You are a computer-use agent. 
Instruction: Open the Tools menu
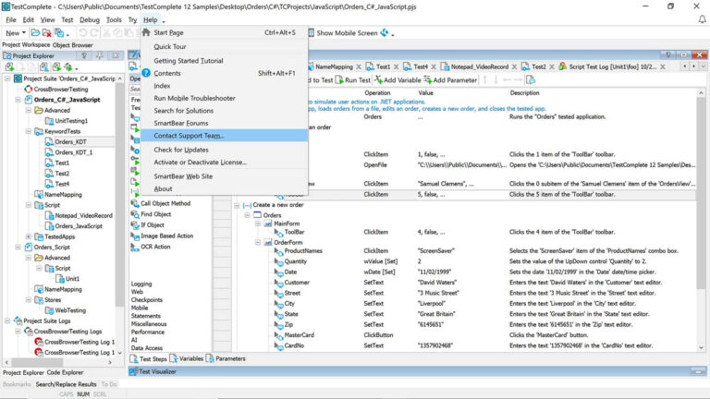tap(114, 20)
